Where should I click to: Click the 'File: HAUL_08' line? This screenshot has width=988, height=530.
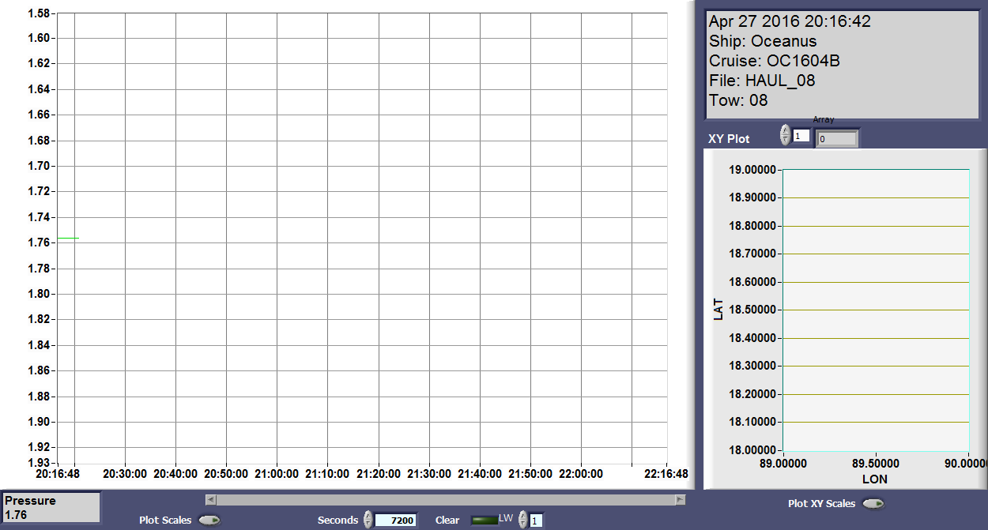pyautogui.click(x=762, y=81)
